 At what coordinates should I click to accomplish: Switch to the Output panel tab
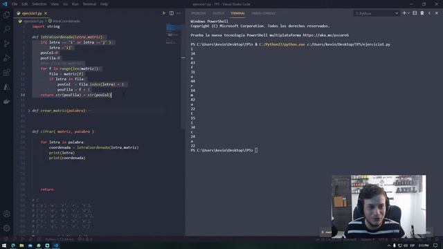(219, 13)
